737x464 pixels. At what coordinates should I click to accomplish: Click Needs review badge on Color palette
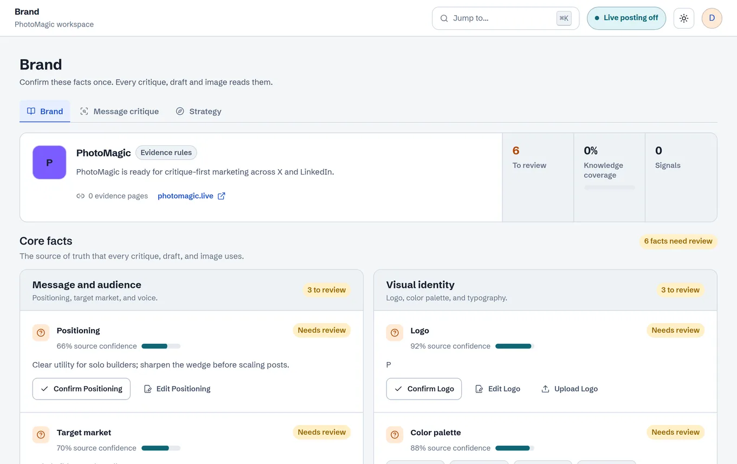(675, 432)
